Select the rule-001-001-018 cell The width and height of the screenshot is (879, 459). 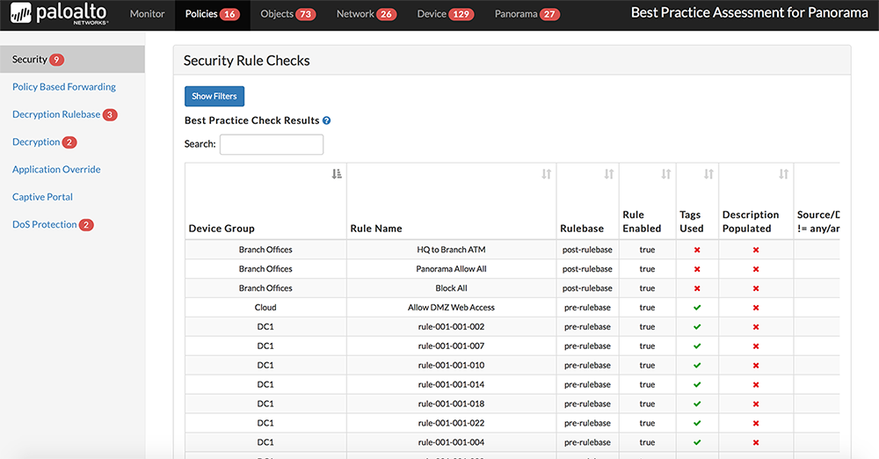pyautogui.click(x=451, y=404)
